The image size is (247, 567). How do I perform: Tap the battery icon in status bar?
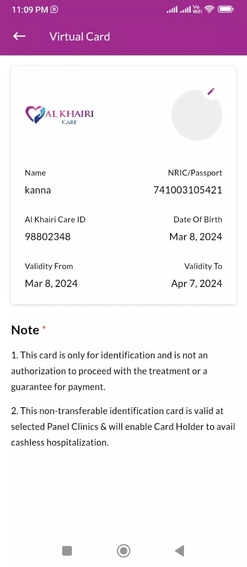pyautogui.click(x=226, y=9)
